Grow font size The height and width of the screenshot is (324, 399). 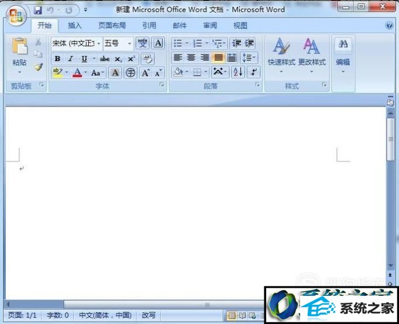point(146,73)
